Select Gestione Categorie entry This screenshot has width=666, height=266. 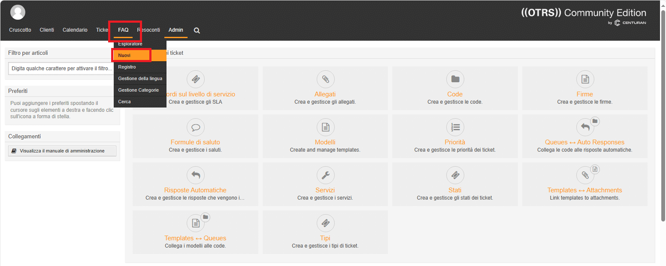click(x=140, y=90)
